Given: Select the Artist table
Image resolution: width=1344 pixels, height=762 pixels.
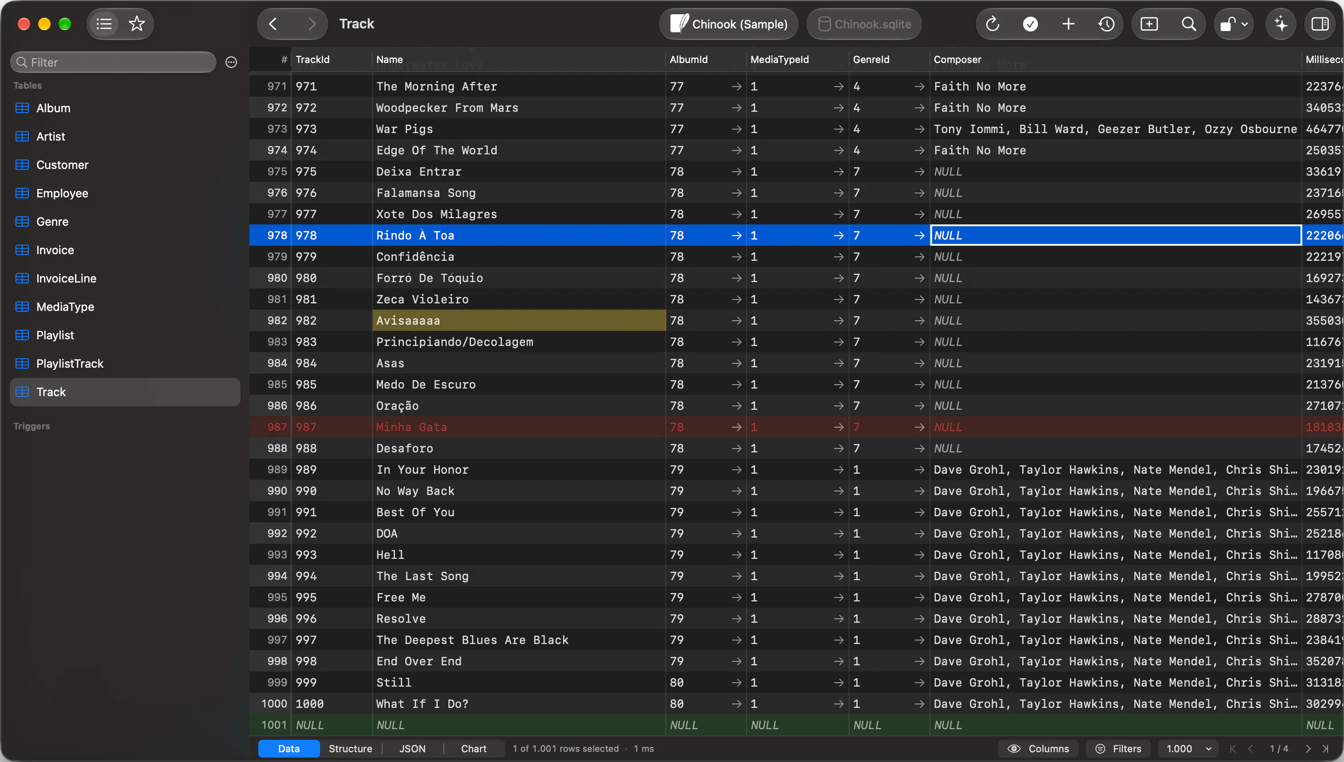Looking at the screenshot, I should click(x=125, y=137).
